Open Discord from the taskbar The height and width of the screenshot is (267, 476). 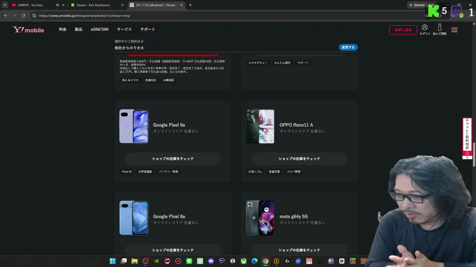(x=211, y=261)
